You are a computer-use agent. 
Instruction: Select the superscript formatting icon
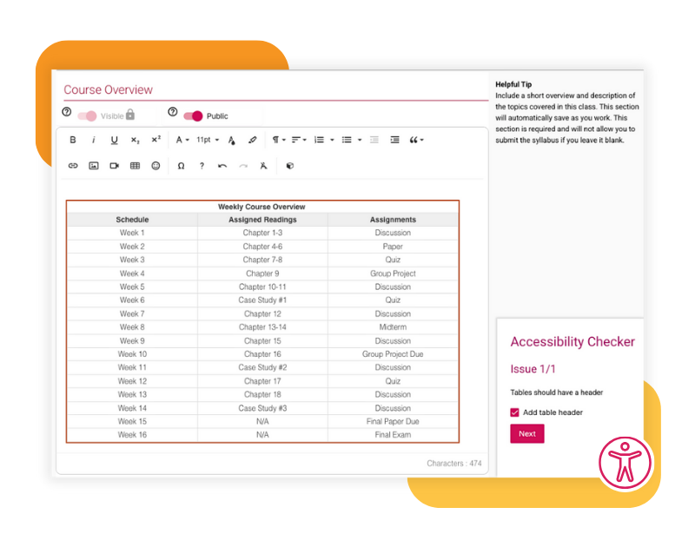click(156, 140)
